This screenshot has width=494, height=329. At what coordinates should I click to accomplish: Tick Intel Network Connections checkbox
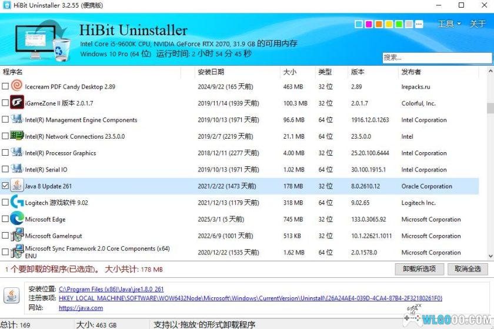[5, 136]
